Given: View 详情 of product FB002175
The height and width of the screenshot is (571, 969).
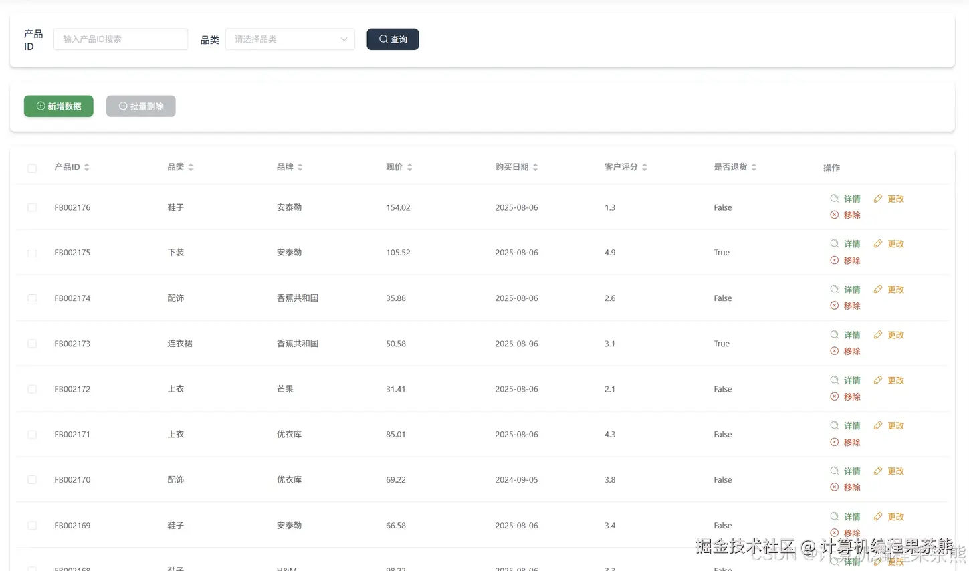Looking at the screenshot, I should pos(845,244).
